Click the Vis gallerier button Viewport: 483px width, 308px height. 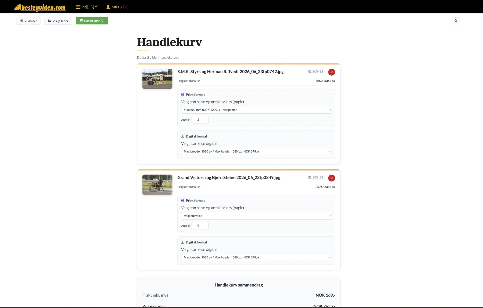[58, 21]
